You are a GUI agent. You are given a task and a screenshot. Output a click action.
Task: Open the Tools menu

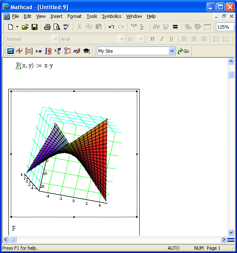(92, 16)
